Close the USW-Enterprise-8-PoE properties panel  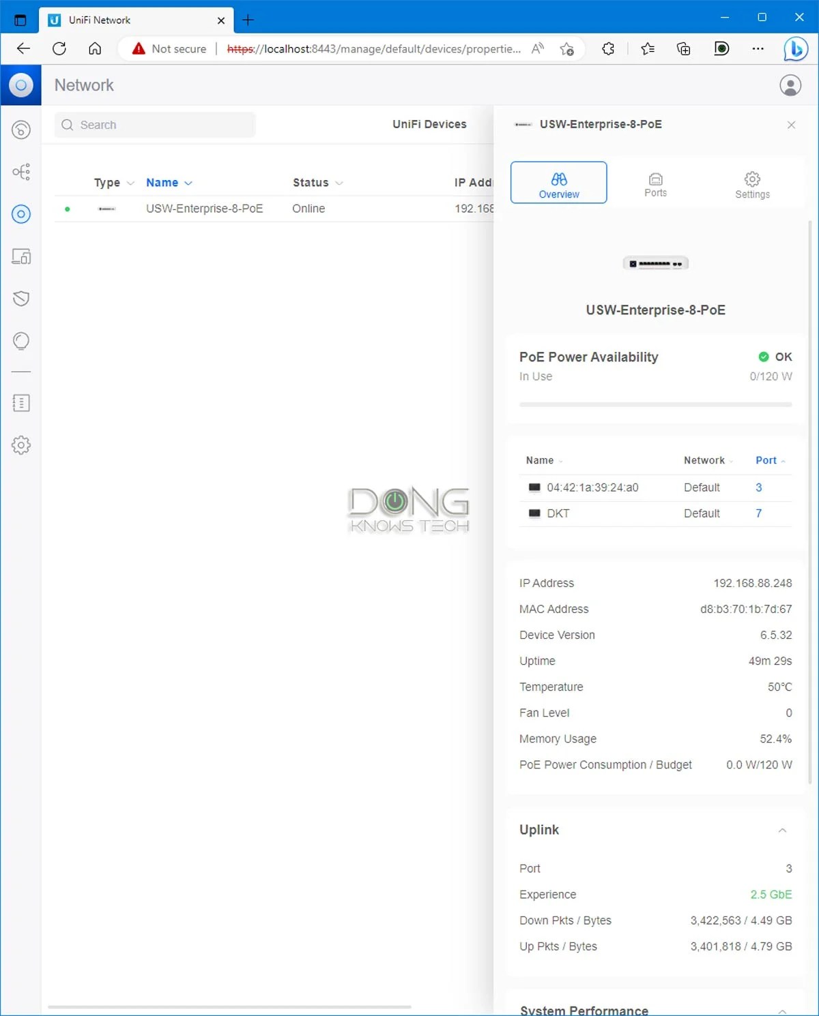[791, 125]
